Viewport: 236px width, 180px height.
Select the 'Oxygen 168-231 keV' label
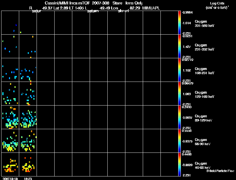[x=204, y=71]
